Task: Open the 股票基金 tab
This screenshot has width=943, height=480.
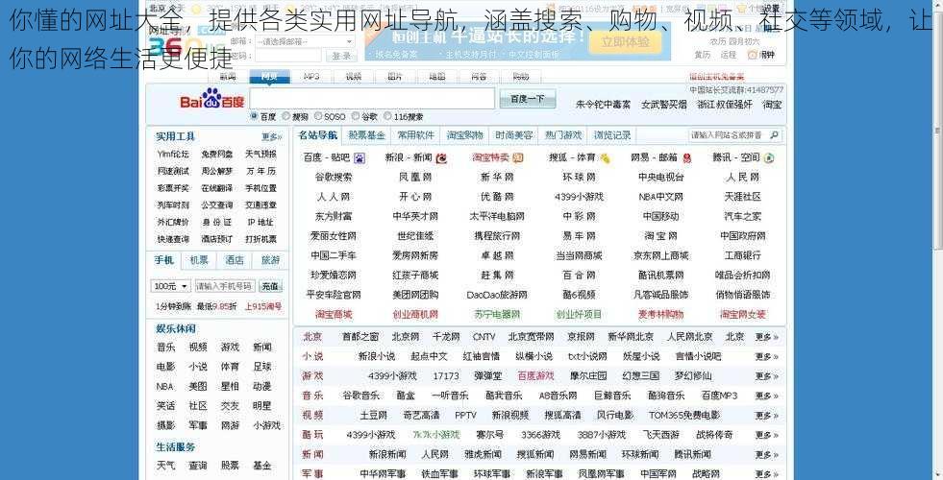Action: tap(366, 135)
